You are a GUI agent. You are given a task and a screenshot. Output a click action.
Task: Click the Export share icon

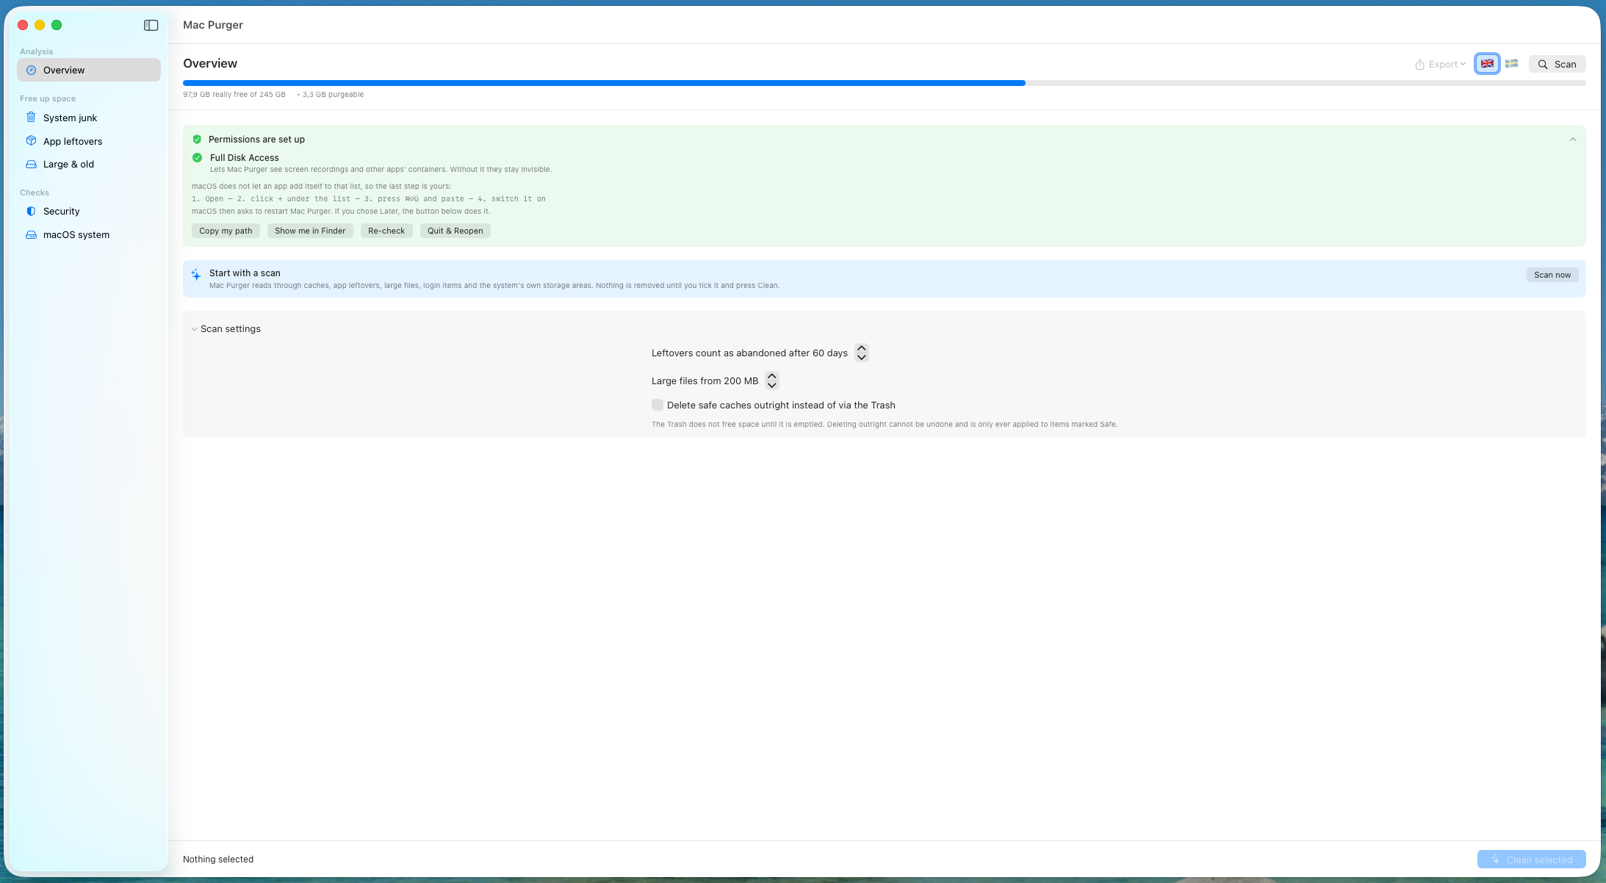coord(1419,64)
